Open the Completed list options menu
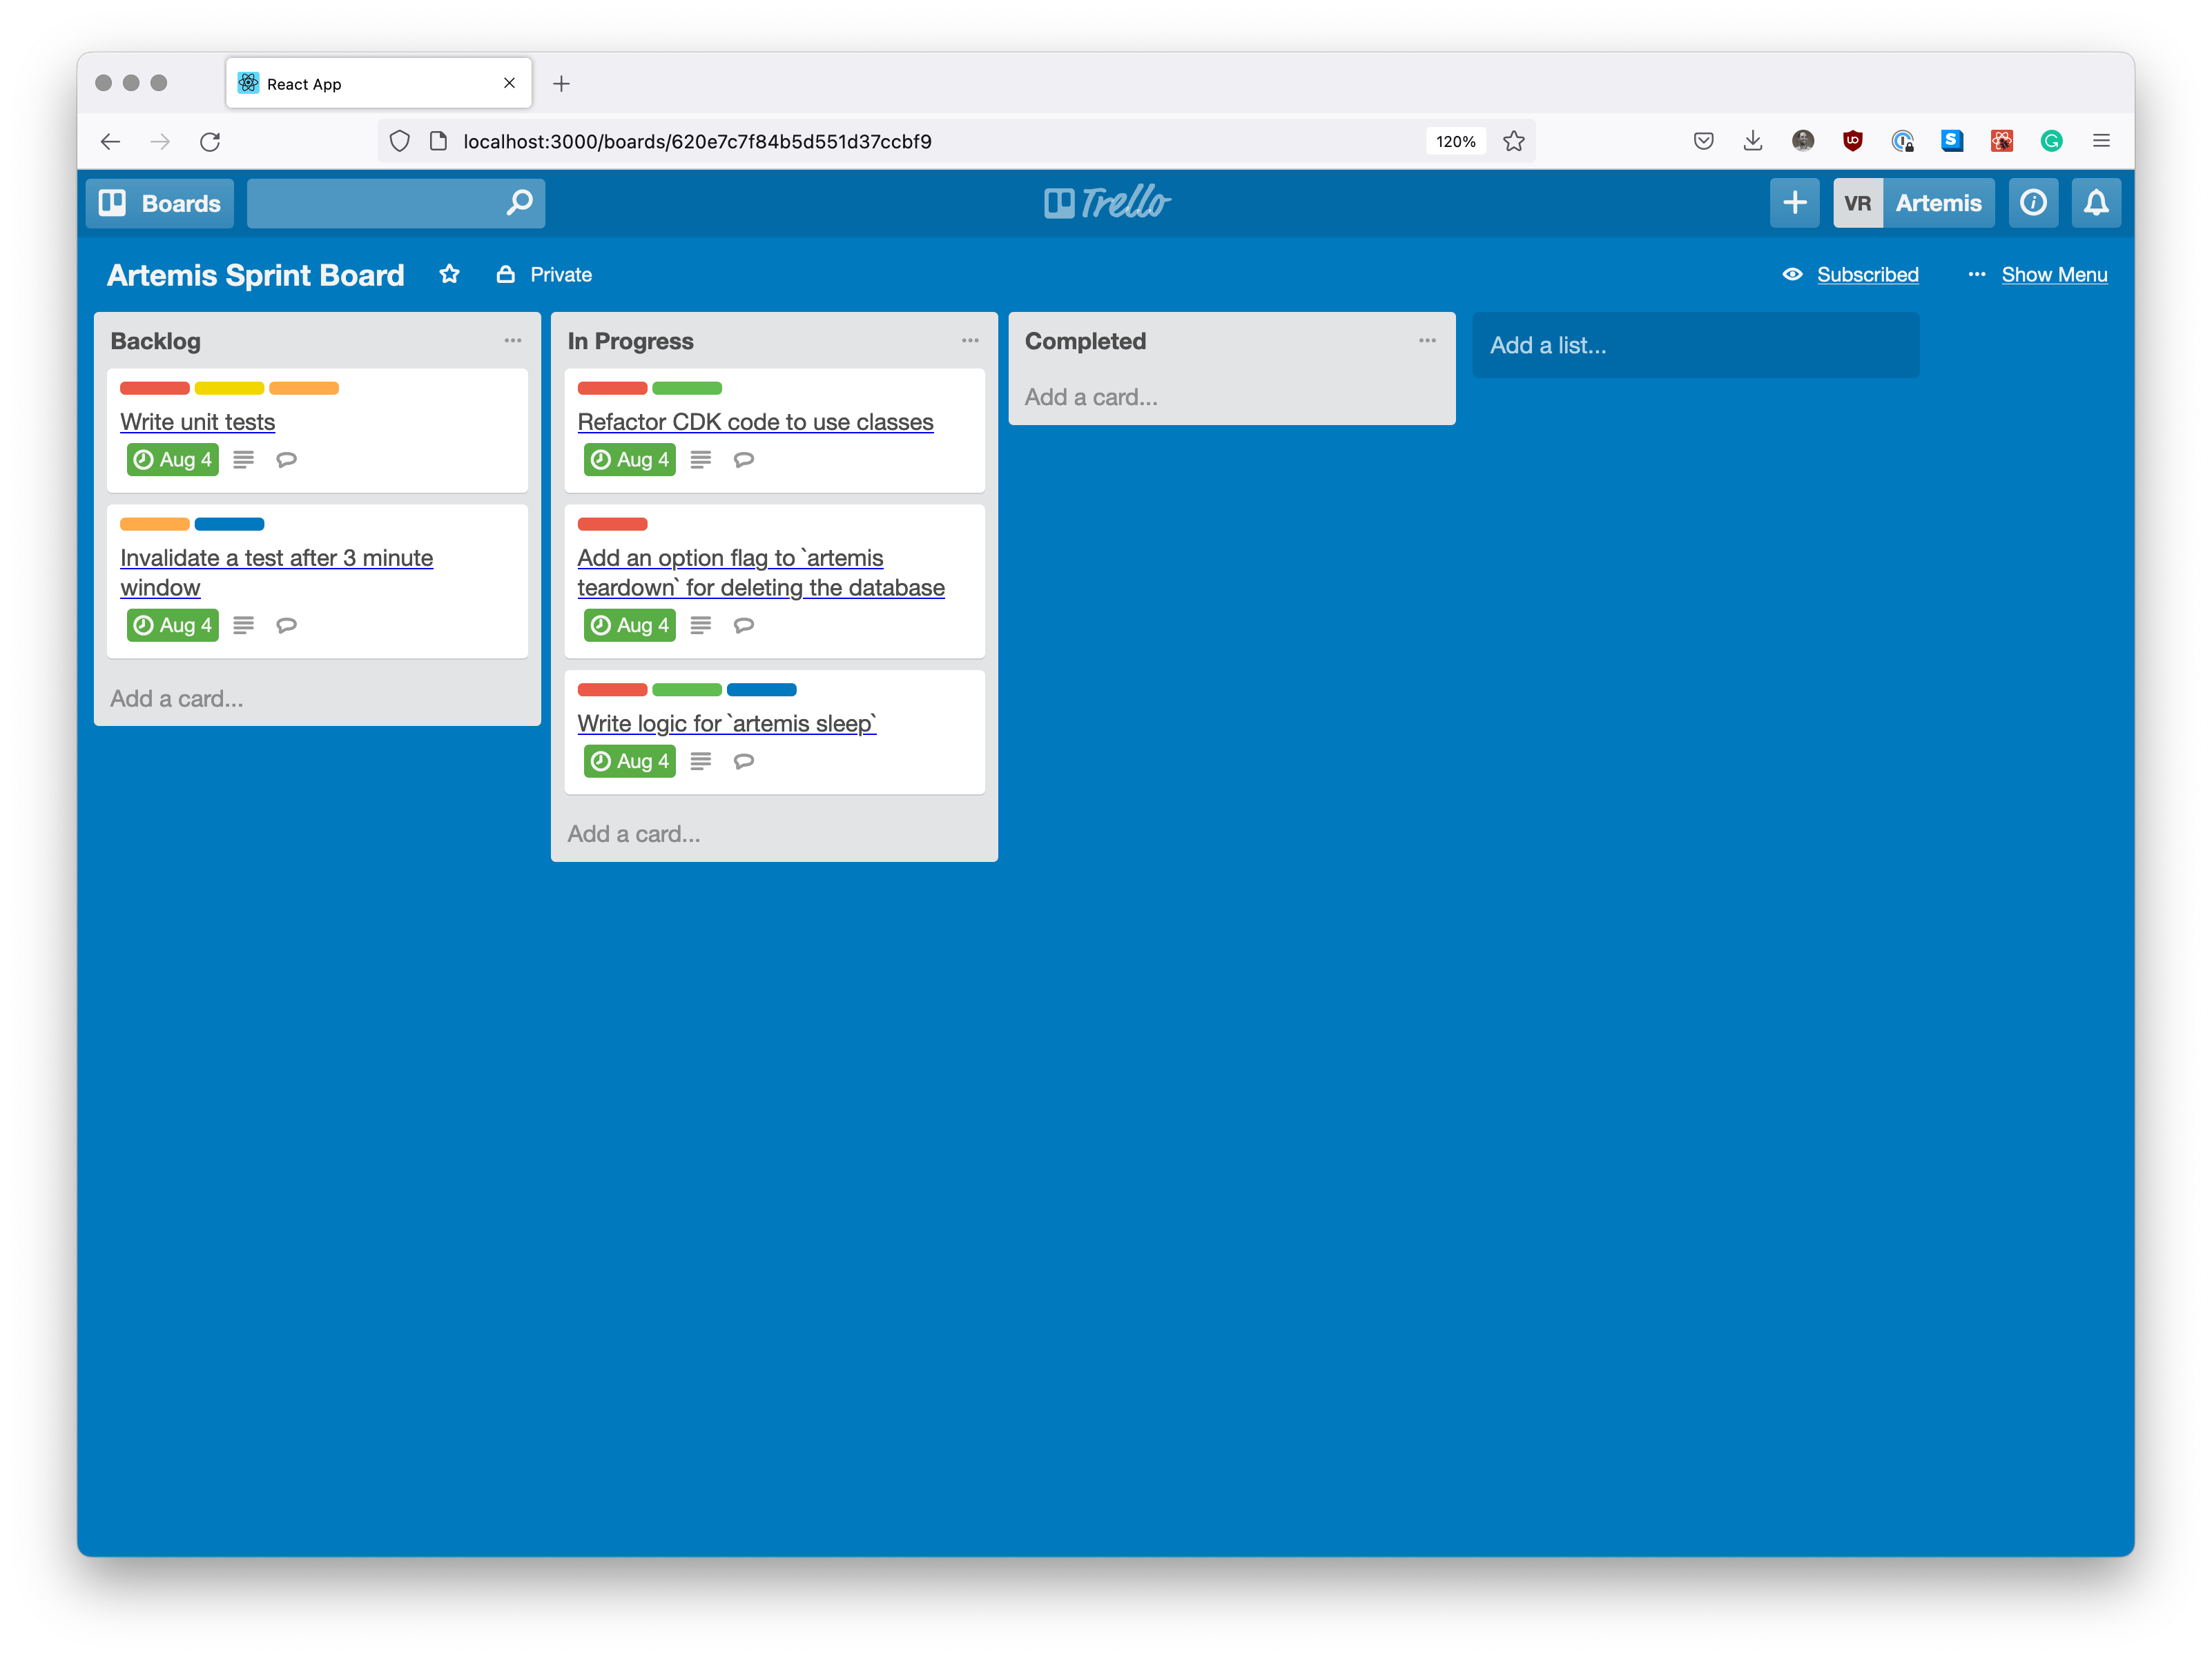 click(x=1427, y=341)
